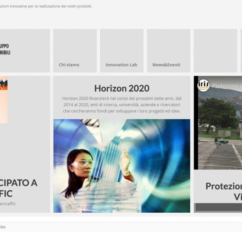Click the iris logo on the video
The image size is (242, 242).
[203, 85]
